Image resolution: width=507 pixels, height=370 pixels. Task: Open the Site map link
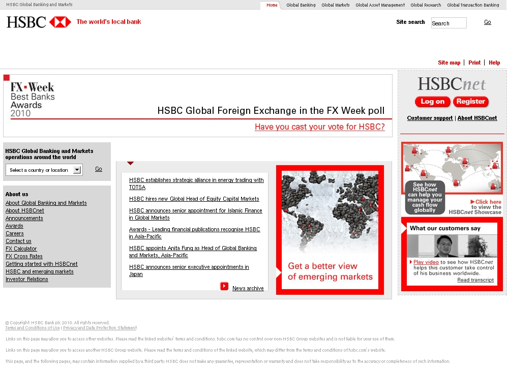[449, 63]
